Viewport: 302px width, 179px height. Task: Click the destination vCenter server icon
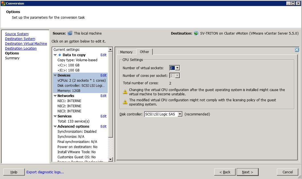pyautogui.click(x=196, y=33)
